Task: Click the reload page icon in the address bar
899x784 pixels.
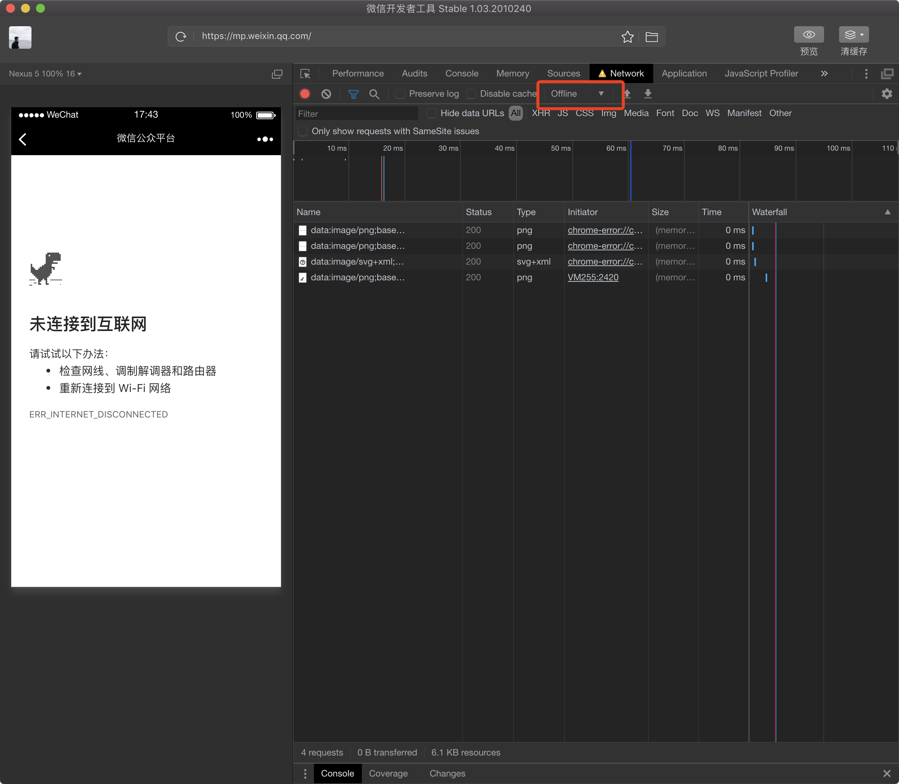Action: coord(181,36)
